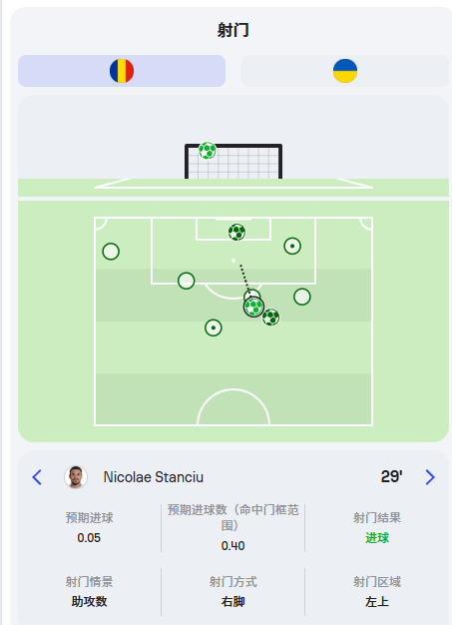452x625 pixels.
Task: Pick the empty shot circle on the penalty box edge
Action: click(x=186, y=281)
